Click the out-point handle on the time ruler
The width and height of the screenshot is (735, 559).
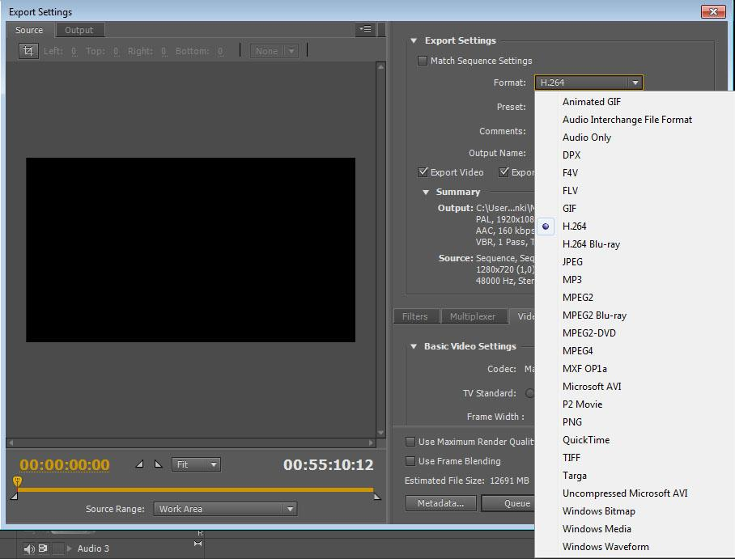pyautogui.click(x=377, y=497)
